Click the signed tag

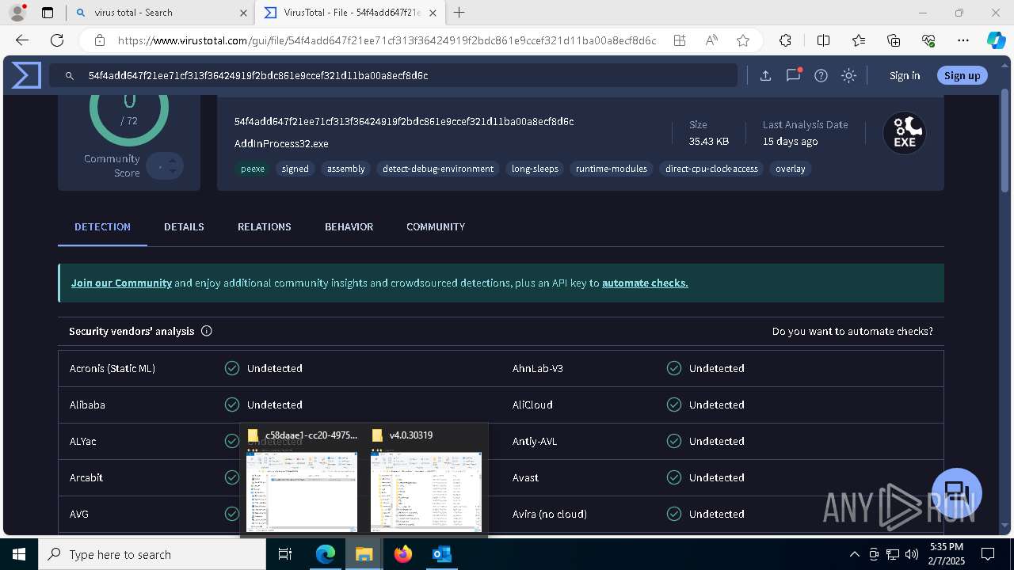point(295,169)
